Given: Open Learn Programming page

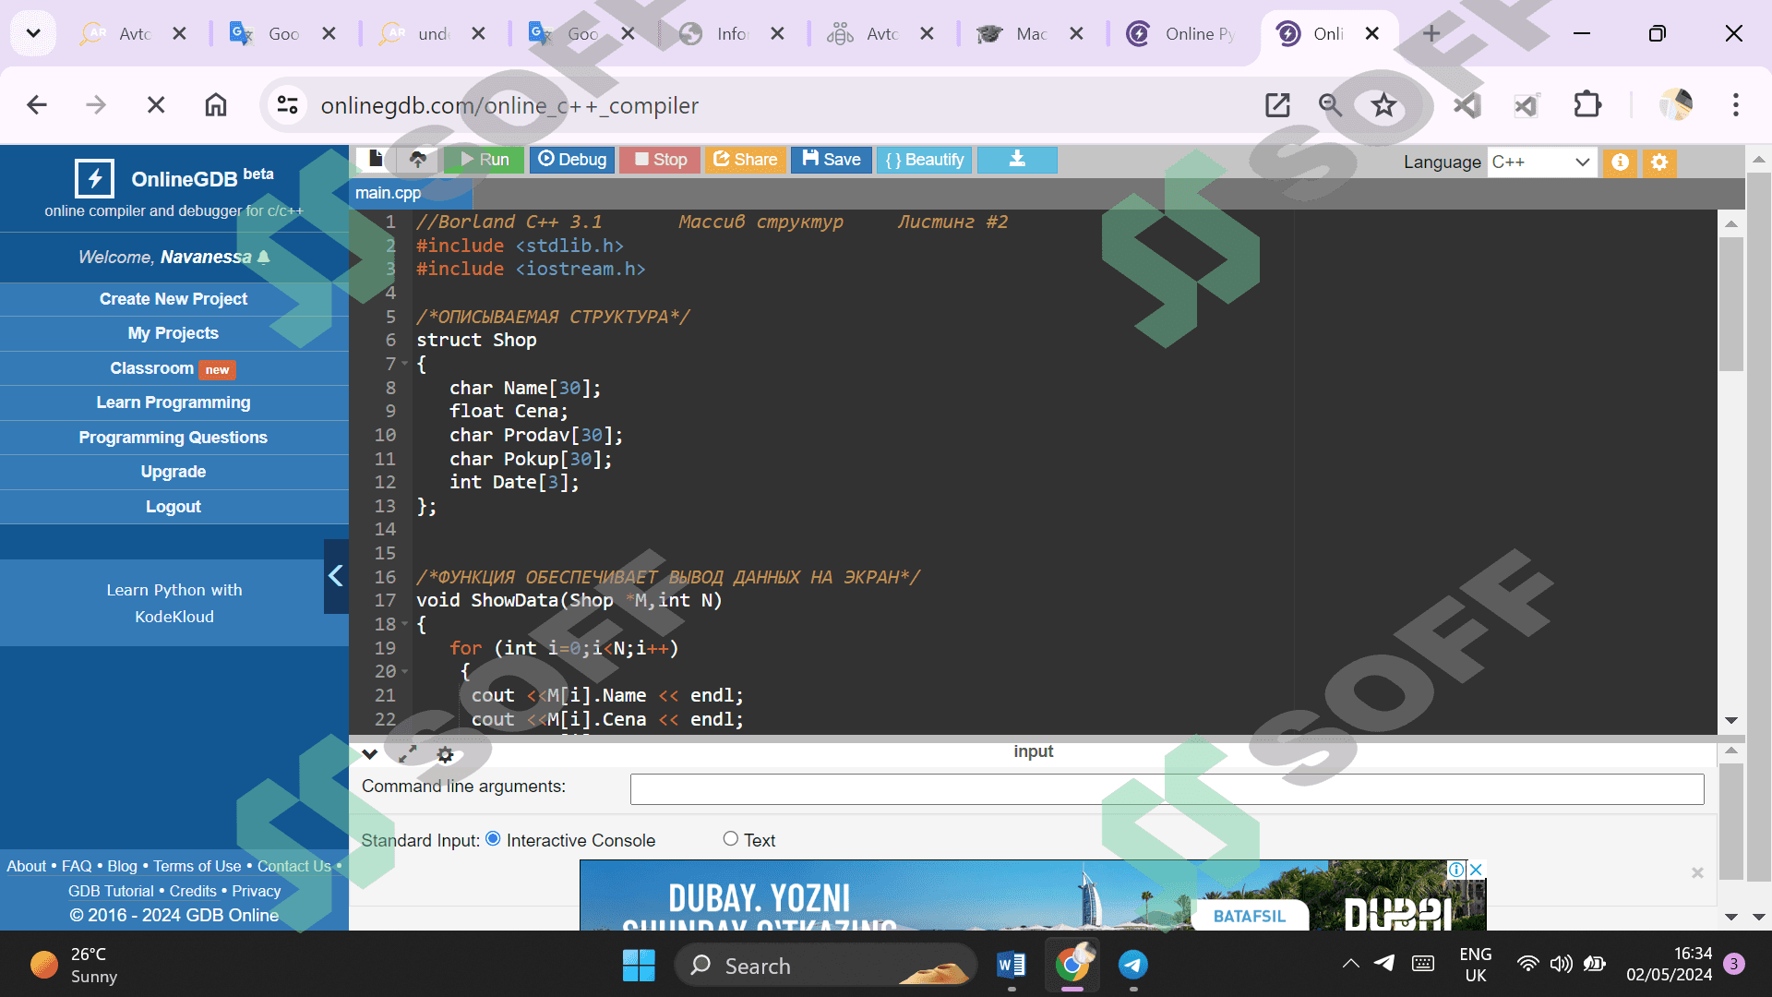Looking at the screenshot, I should pyautogui.click(x=174, y=402).
